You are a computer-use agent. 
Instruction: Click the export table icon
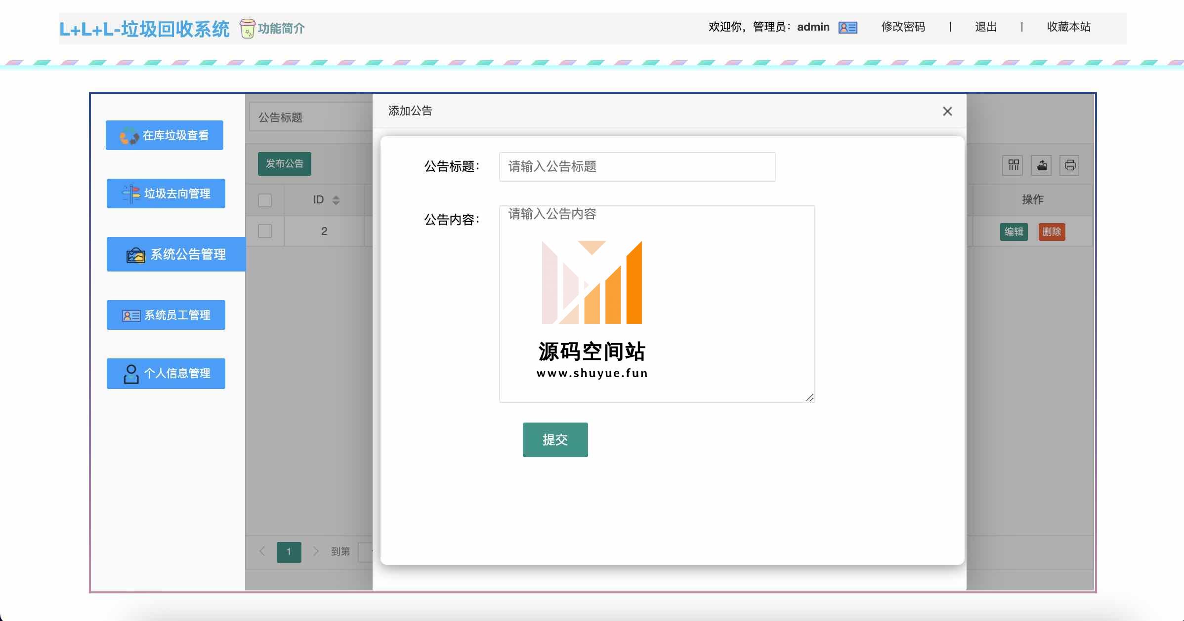(x=1042, y=165)
